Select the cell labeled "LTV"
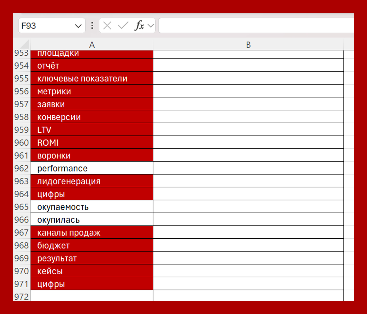Screen dimensions: 367x314 pyautogui.click(x=92, y=129)
